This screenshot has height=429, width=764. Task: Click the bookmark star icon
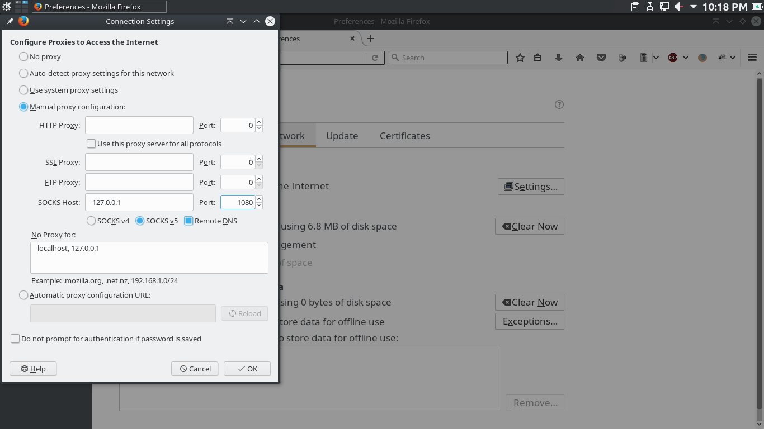point(520,58)
